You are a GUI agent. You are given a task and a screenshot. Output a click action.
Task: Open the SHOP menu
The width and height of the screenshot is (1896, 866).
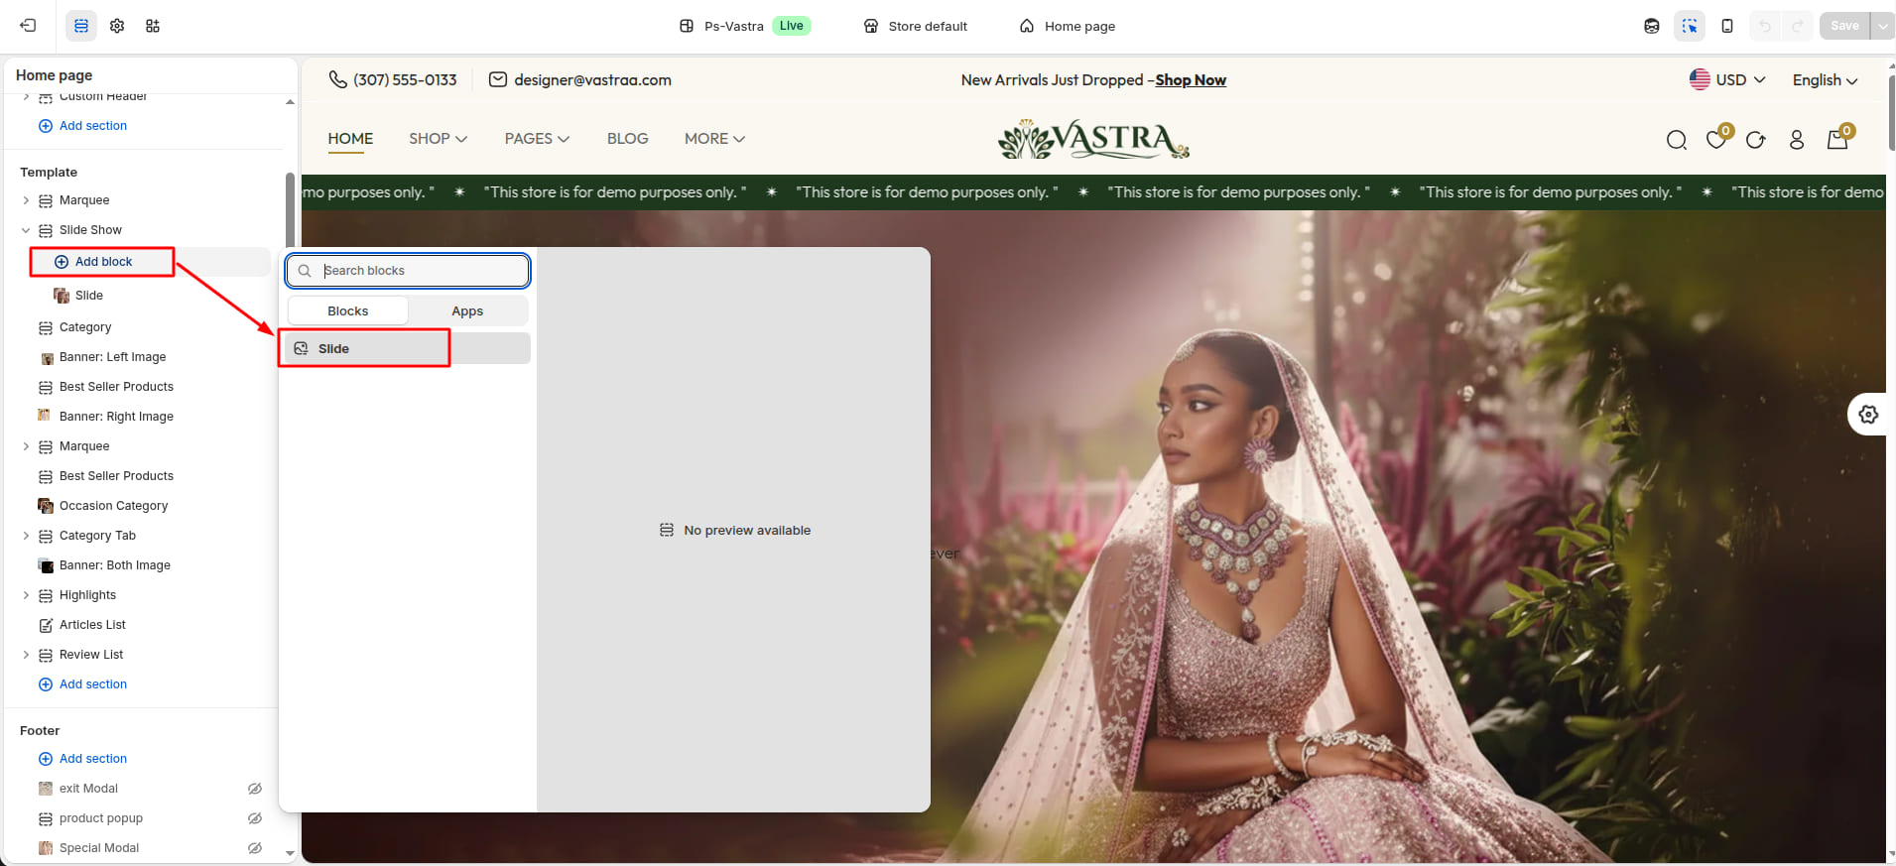point(439,139)
